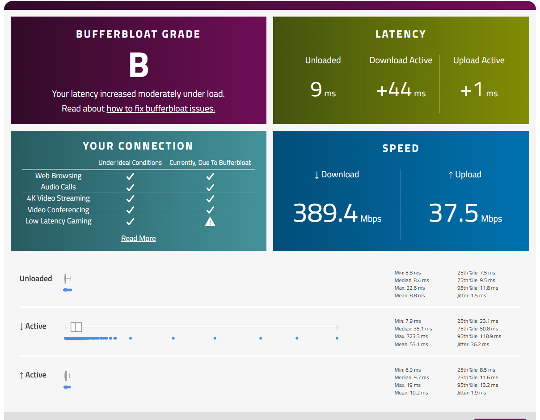540x420 pixels.
Task: Click the "Unloaded" chart row label
Action: click(x=36, y=279)
